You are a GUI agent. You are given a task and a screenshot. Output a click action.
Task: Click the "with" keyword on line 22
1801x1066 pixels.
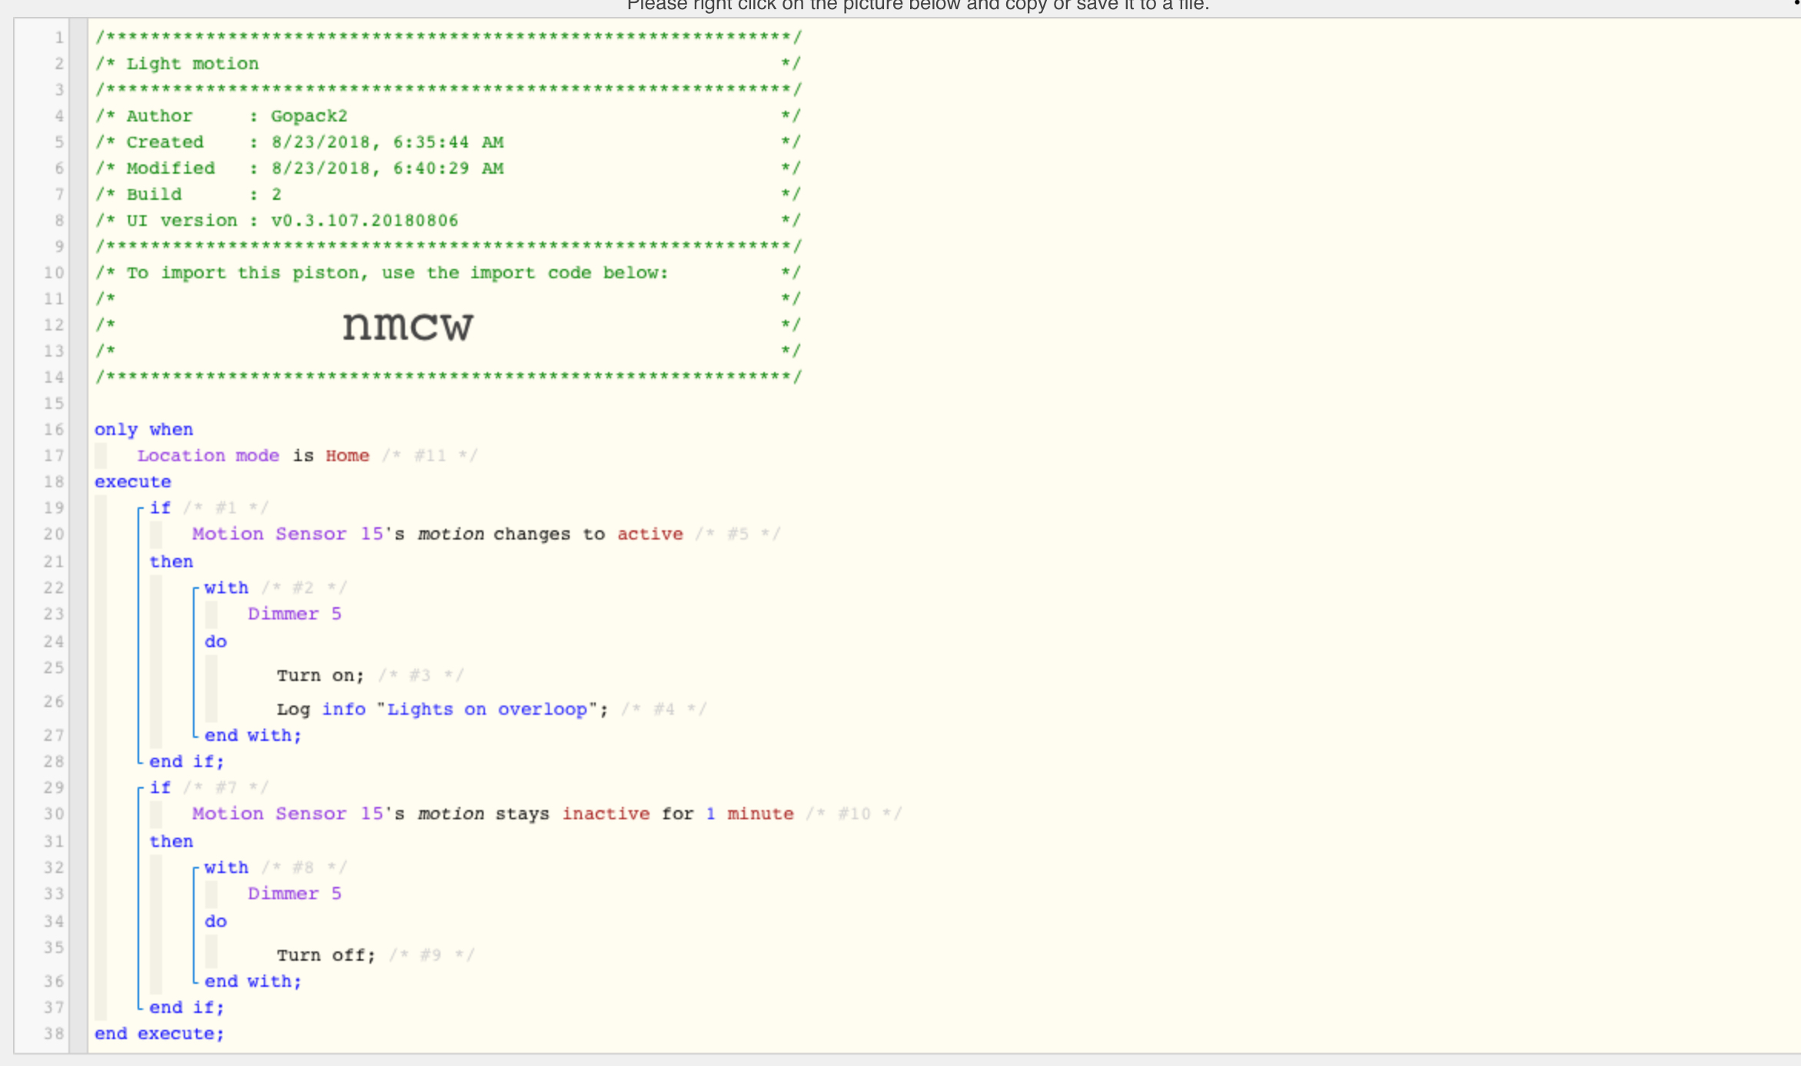pos(227,588)
